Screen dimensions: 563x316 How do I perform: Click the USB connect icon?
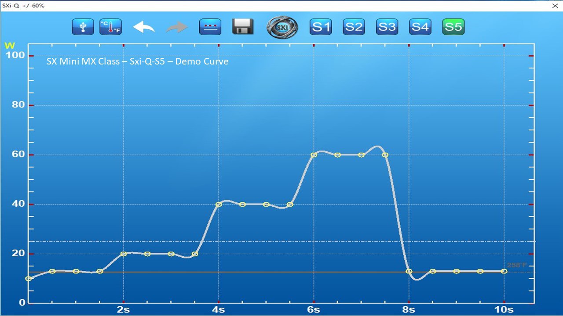coord(83,27)
